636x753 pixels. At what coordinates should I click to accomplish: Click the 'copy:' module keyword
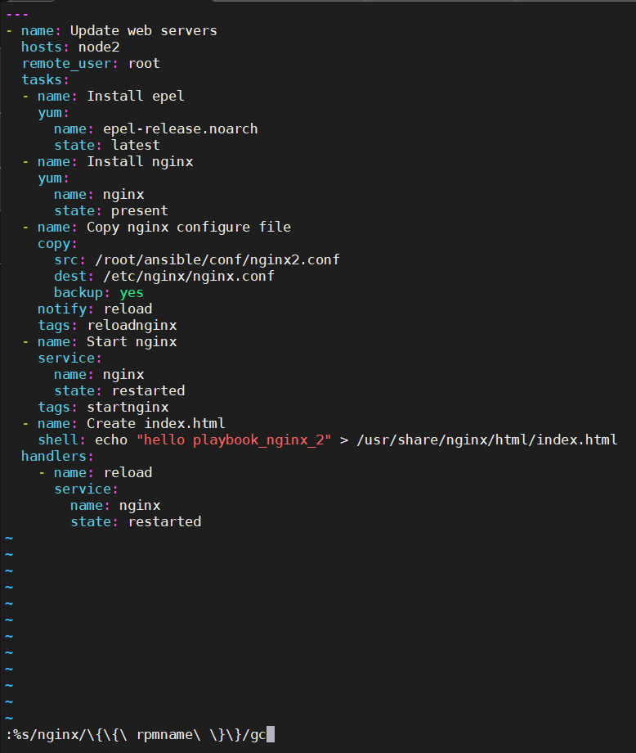click(x=57, y=243)
